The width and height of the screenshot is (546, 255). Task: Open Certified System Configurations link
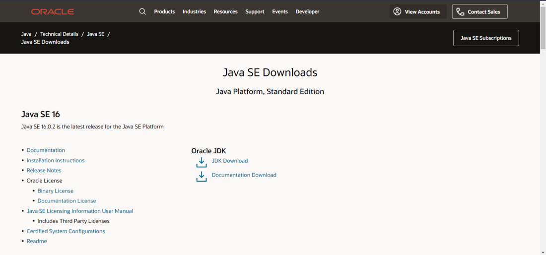point(66,231)
